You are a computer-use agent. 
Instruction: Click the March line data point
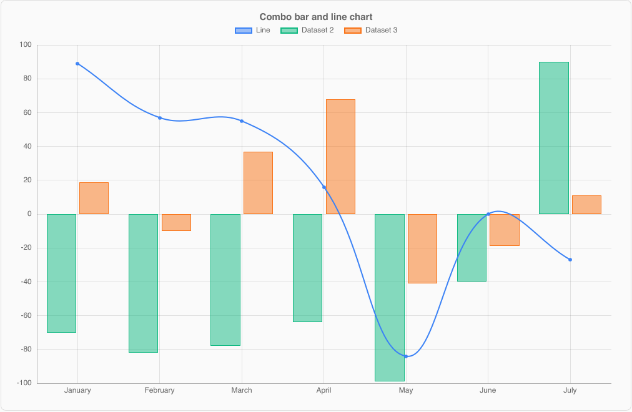coord(242,121)
